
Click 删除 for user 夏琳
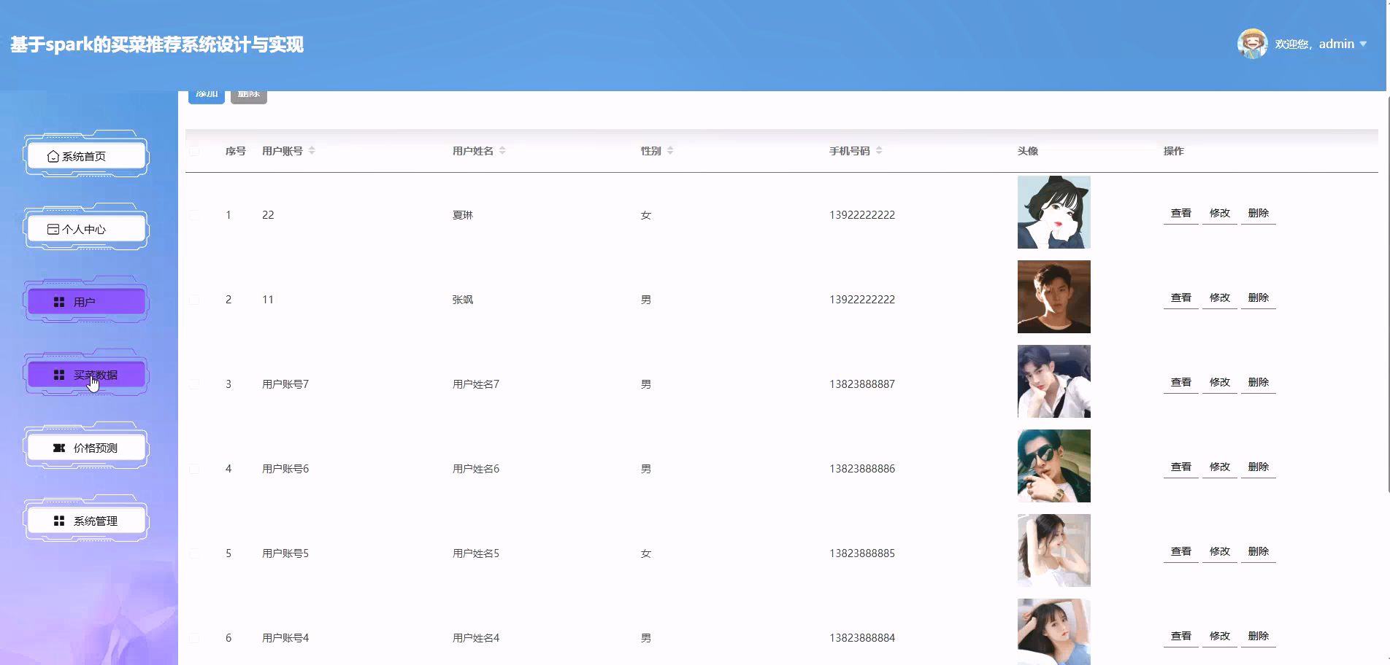tap(1258, 214)
